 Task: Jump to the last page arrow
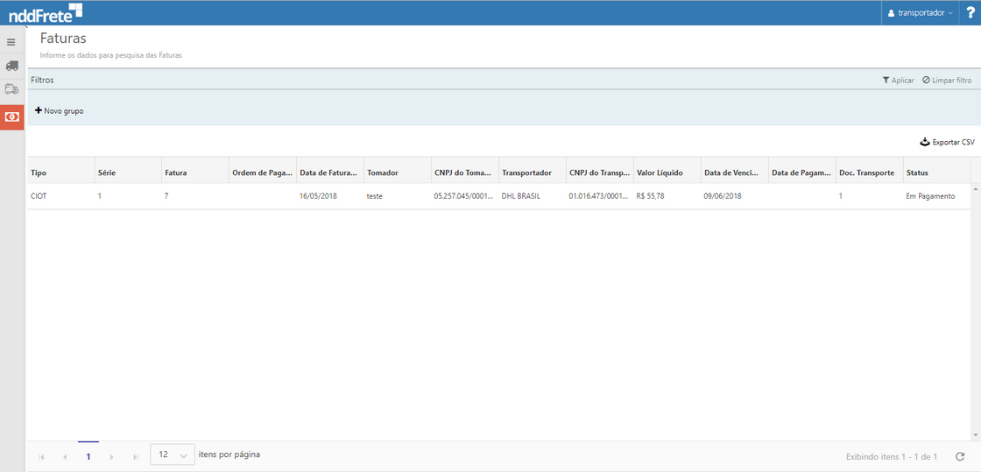135,456
